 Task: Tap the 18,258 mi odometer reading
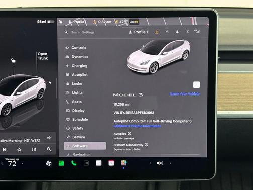[x=121, y=104]
